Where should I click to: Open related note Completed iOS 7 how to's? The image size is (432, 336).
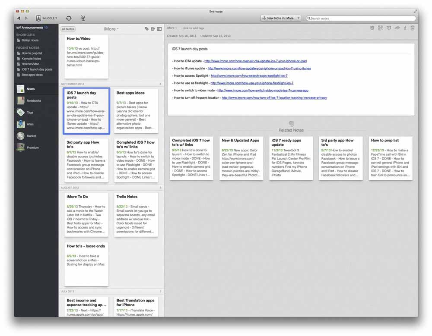click(x=191, y=158)
